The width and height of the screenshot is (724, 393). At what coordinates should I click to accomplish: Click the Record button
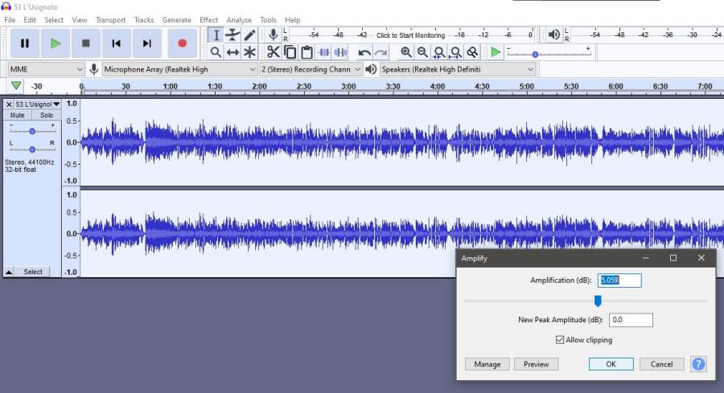182,43
